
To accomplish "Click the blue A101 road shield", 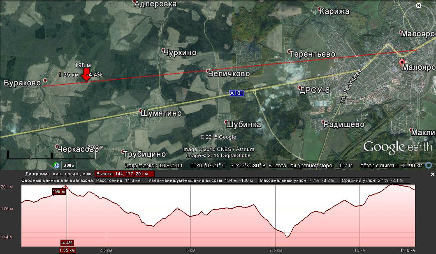I will click(237, 93).
